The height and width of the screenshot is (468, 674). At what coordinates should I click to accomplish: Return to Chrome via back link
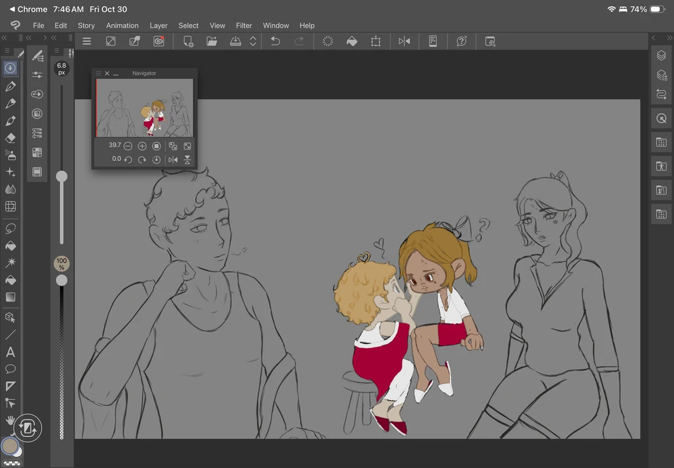tap(28, 9)
